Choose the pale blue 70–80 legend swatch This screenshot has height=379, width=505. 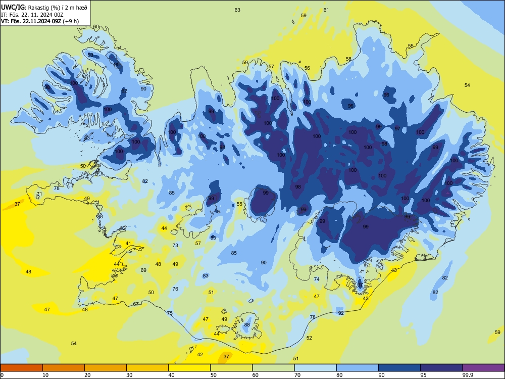pos(315,368)
